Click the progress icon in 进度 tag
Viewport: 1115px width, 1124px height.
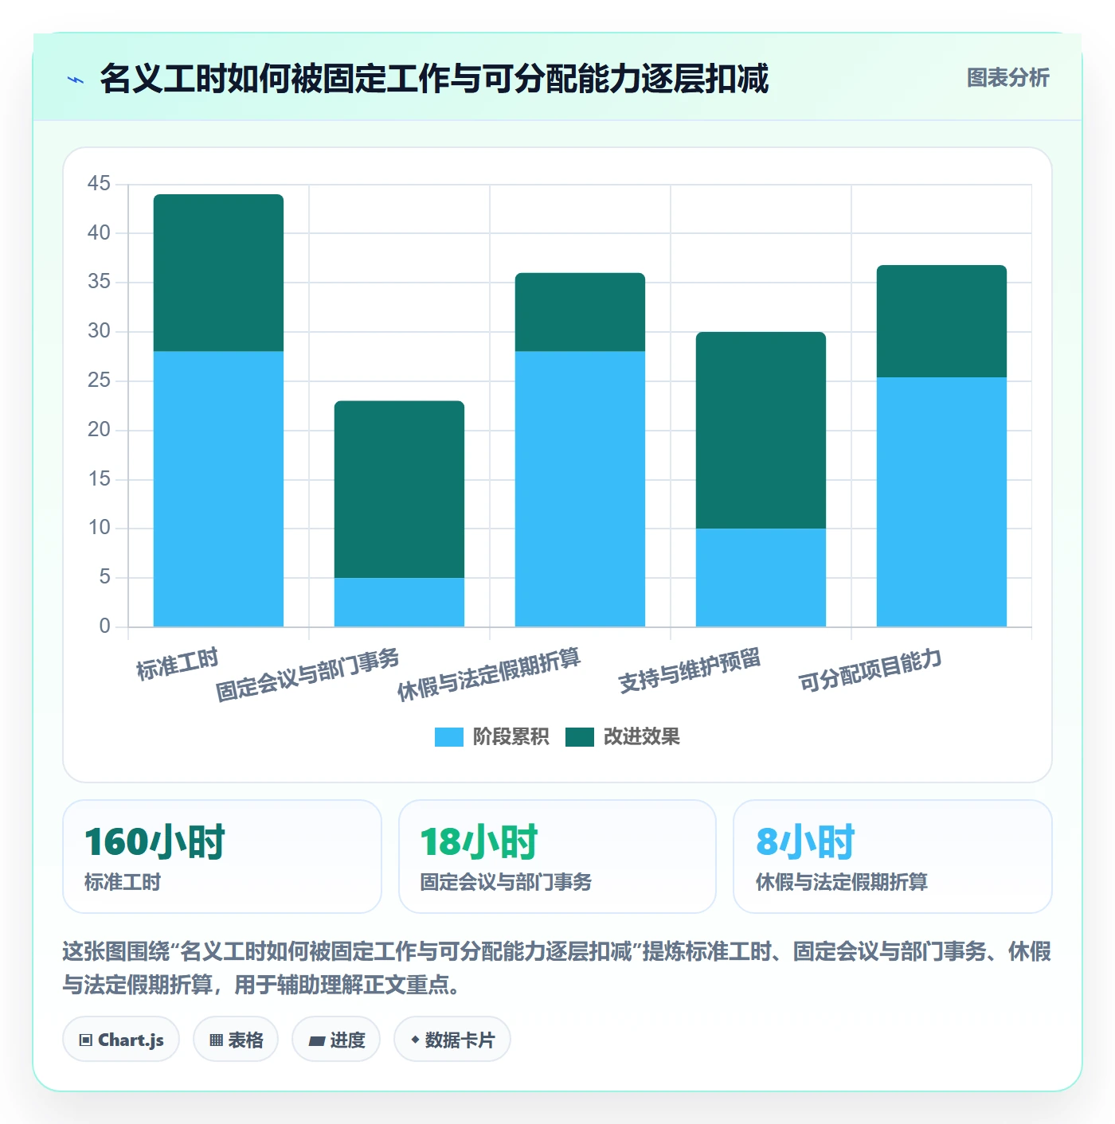(x=317, y=1040)
